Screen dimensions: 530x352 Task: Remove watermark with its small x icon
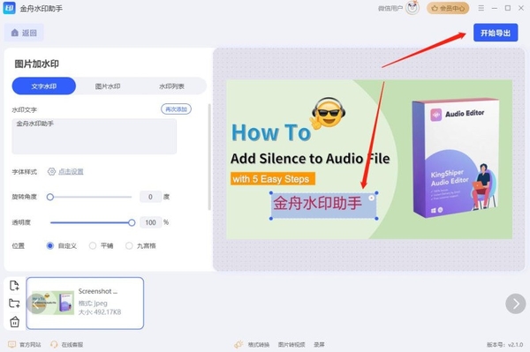tap(371, 198)
